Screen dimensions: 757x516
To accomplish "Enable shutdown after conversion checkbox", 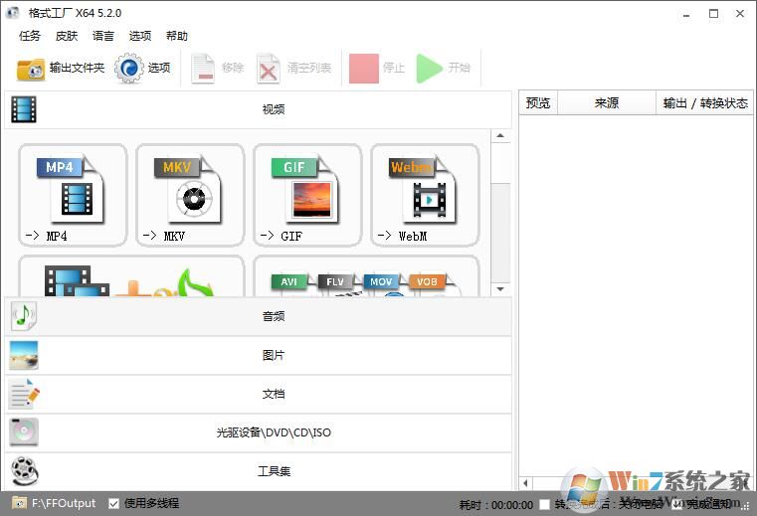I will (x=544, y=505).
